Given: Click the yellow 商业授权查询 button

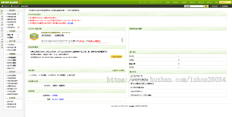Looking at the screenshot, I should (x=117, y=57).
